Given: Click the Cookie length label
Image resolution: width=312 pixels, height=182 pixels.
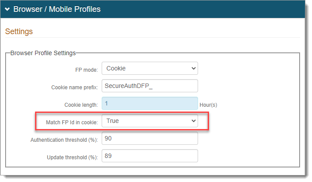Looking at the screenshot, I should [81, 105].
